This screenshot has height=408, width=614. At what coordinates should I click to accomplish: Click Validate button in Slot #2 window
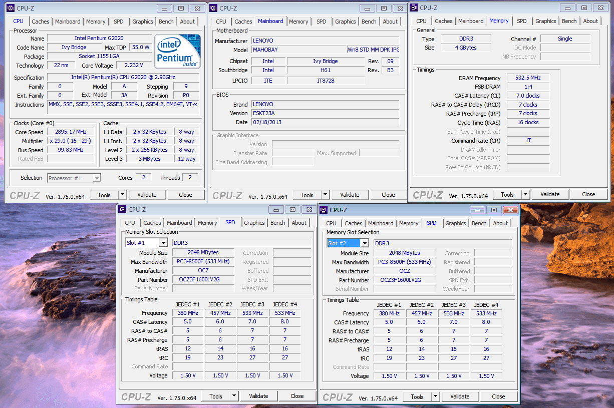point(460,396)
